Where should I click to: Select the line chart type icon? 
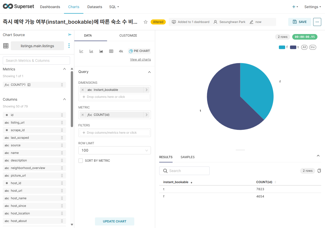pos(81,51)
